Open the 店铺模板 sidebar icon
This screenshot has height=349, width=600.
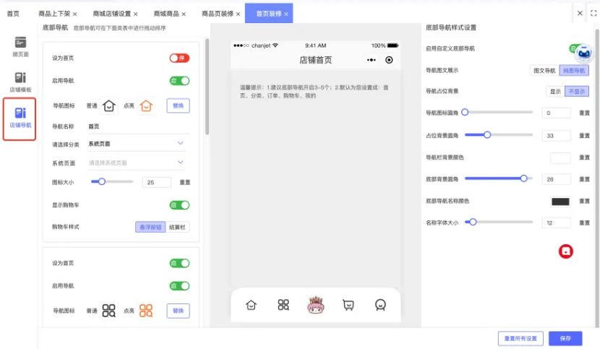tap(20, 81)
